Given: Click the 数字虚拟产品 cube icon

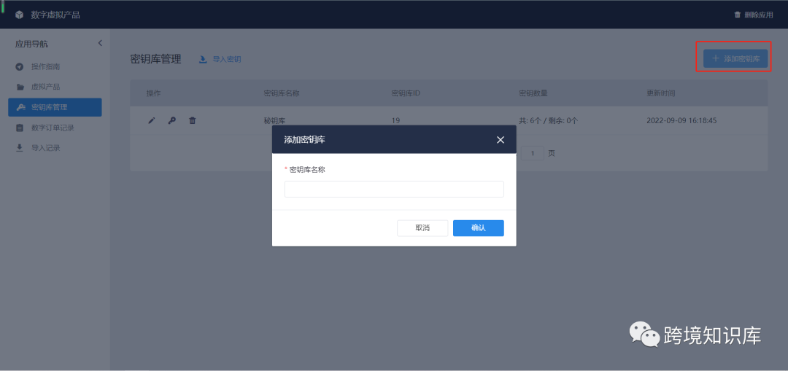Looking at the screenshot, I should [19, 15].
